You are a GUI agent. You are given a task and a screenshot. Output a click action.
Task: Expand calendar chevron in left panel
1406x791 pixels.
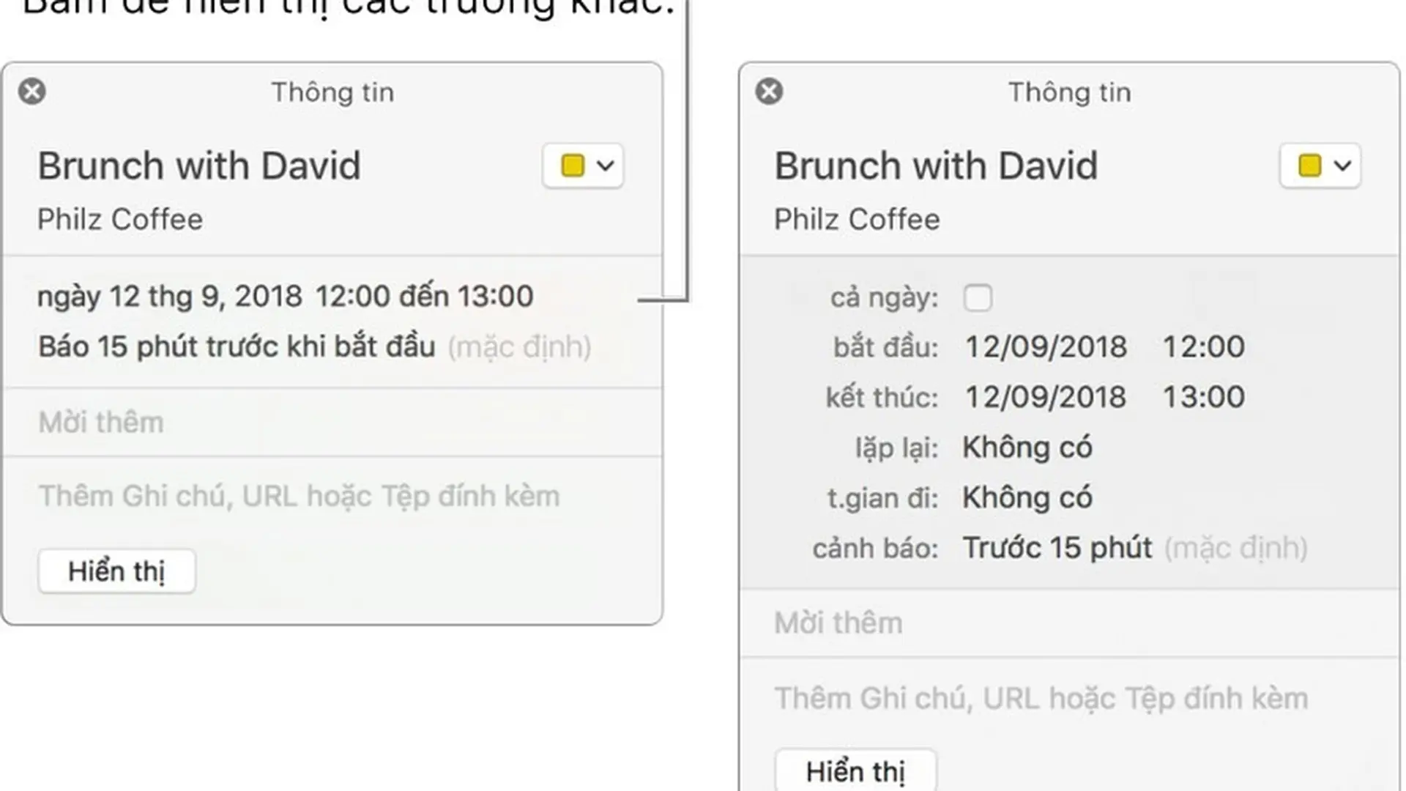click(x=606, y=166)
